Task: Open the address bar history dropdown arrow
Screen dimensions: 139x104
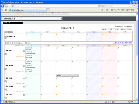Action: 99,6
